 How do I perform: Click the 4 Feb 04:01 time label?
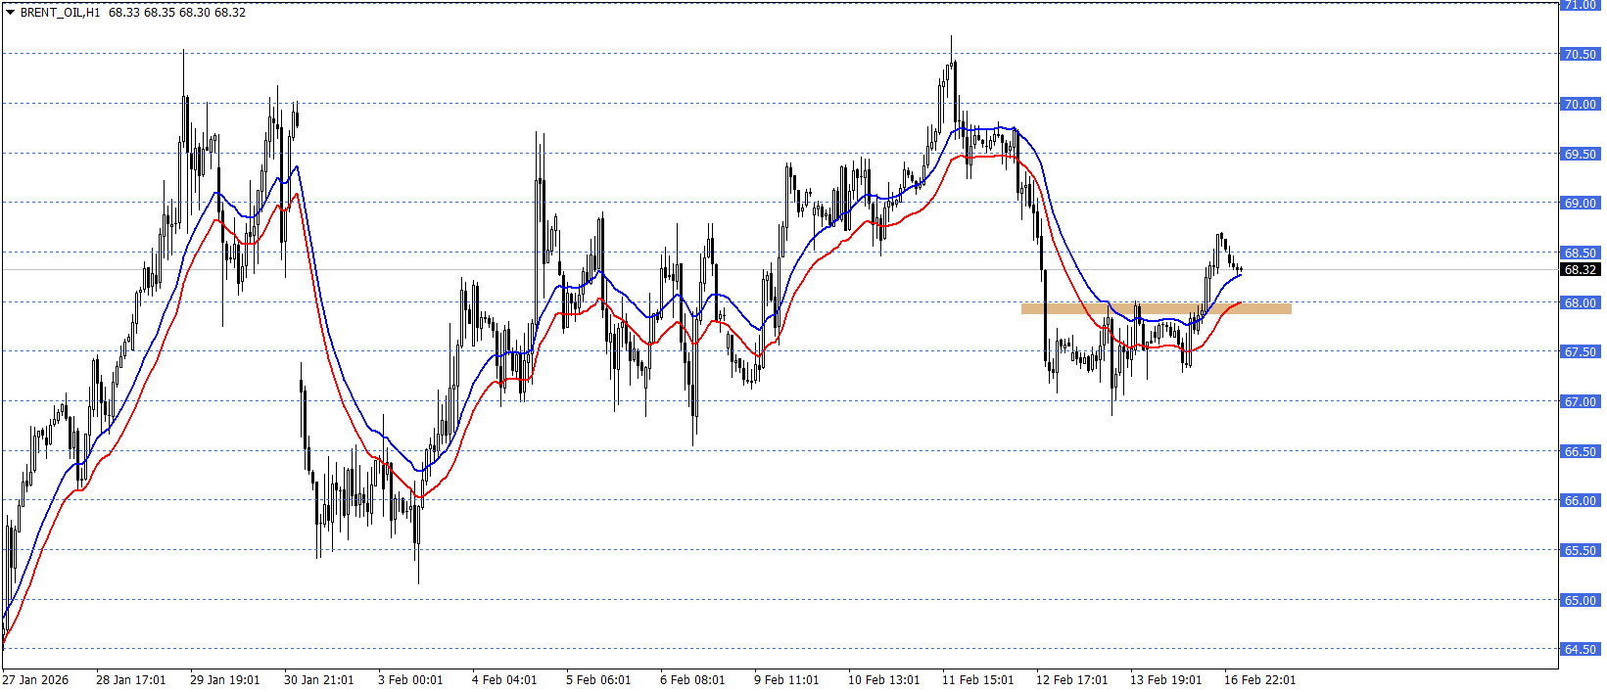point(504,680)
